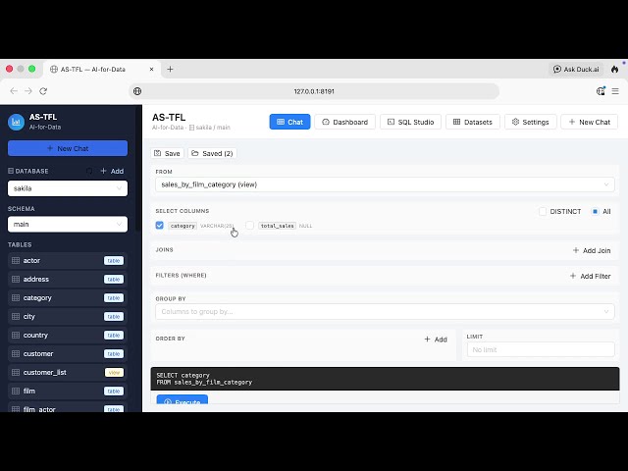
Task: Select the address table row
Action: 68,279
